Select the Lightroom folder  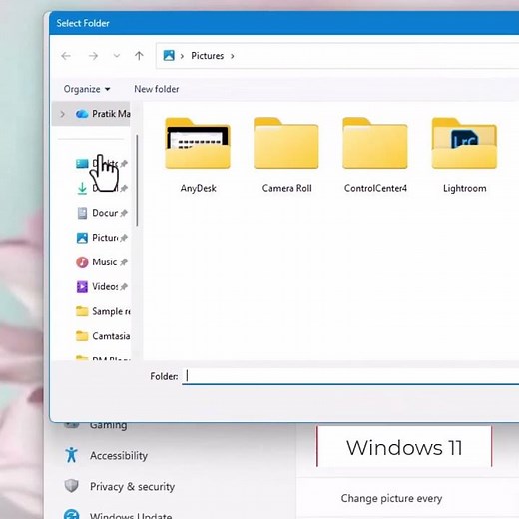(465, 155)
